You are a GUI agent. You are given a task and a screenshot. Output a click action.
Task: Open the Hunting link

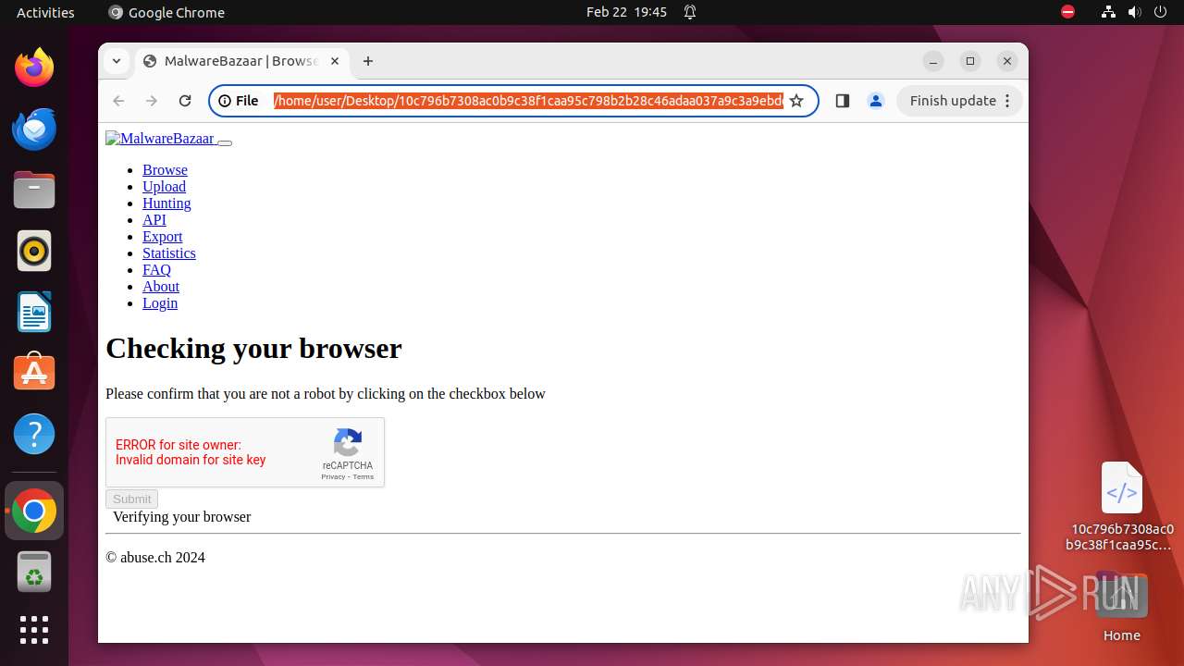166,203
